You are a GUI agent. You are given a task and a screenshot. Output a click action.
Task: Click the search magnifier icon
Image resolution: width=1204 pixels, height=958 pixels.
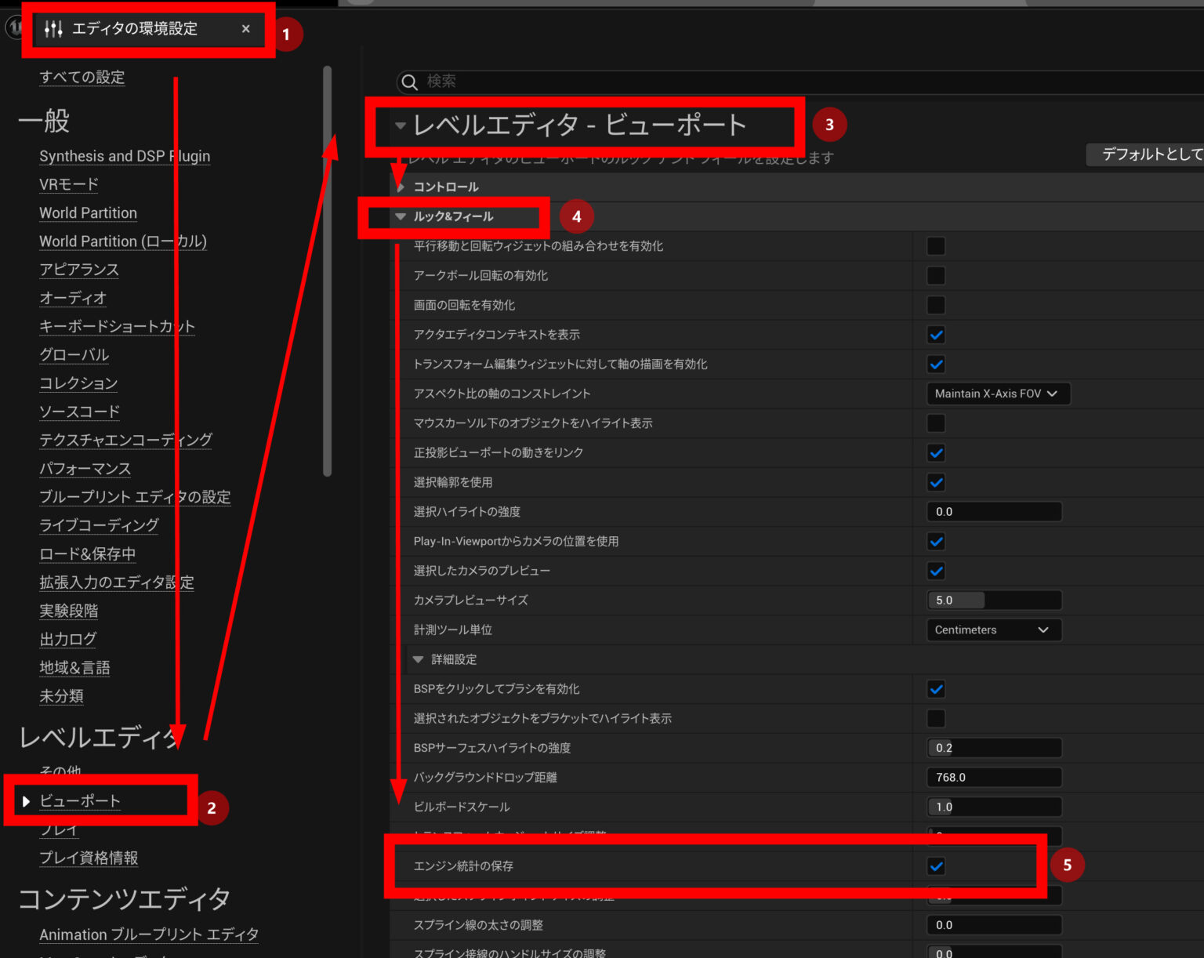click(409, 82)
